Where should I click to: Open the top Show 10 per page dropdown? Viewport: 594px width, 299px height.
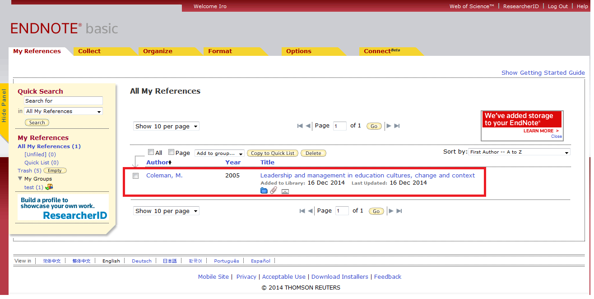tap(166, 127)
